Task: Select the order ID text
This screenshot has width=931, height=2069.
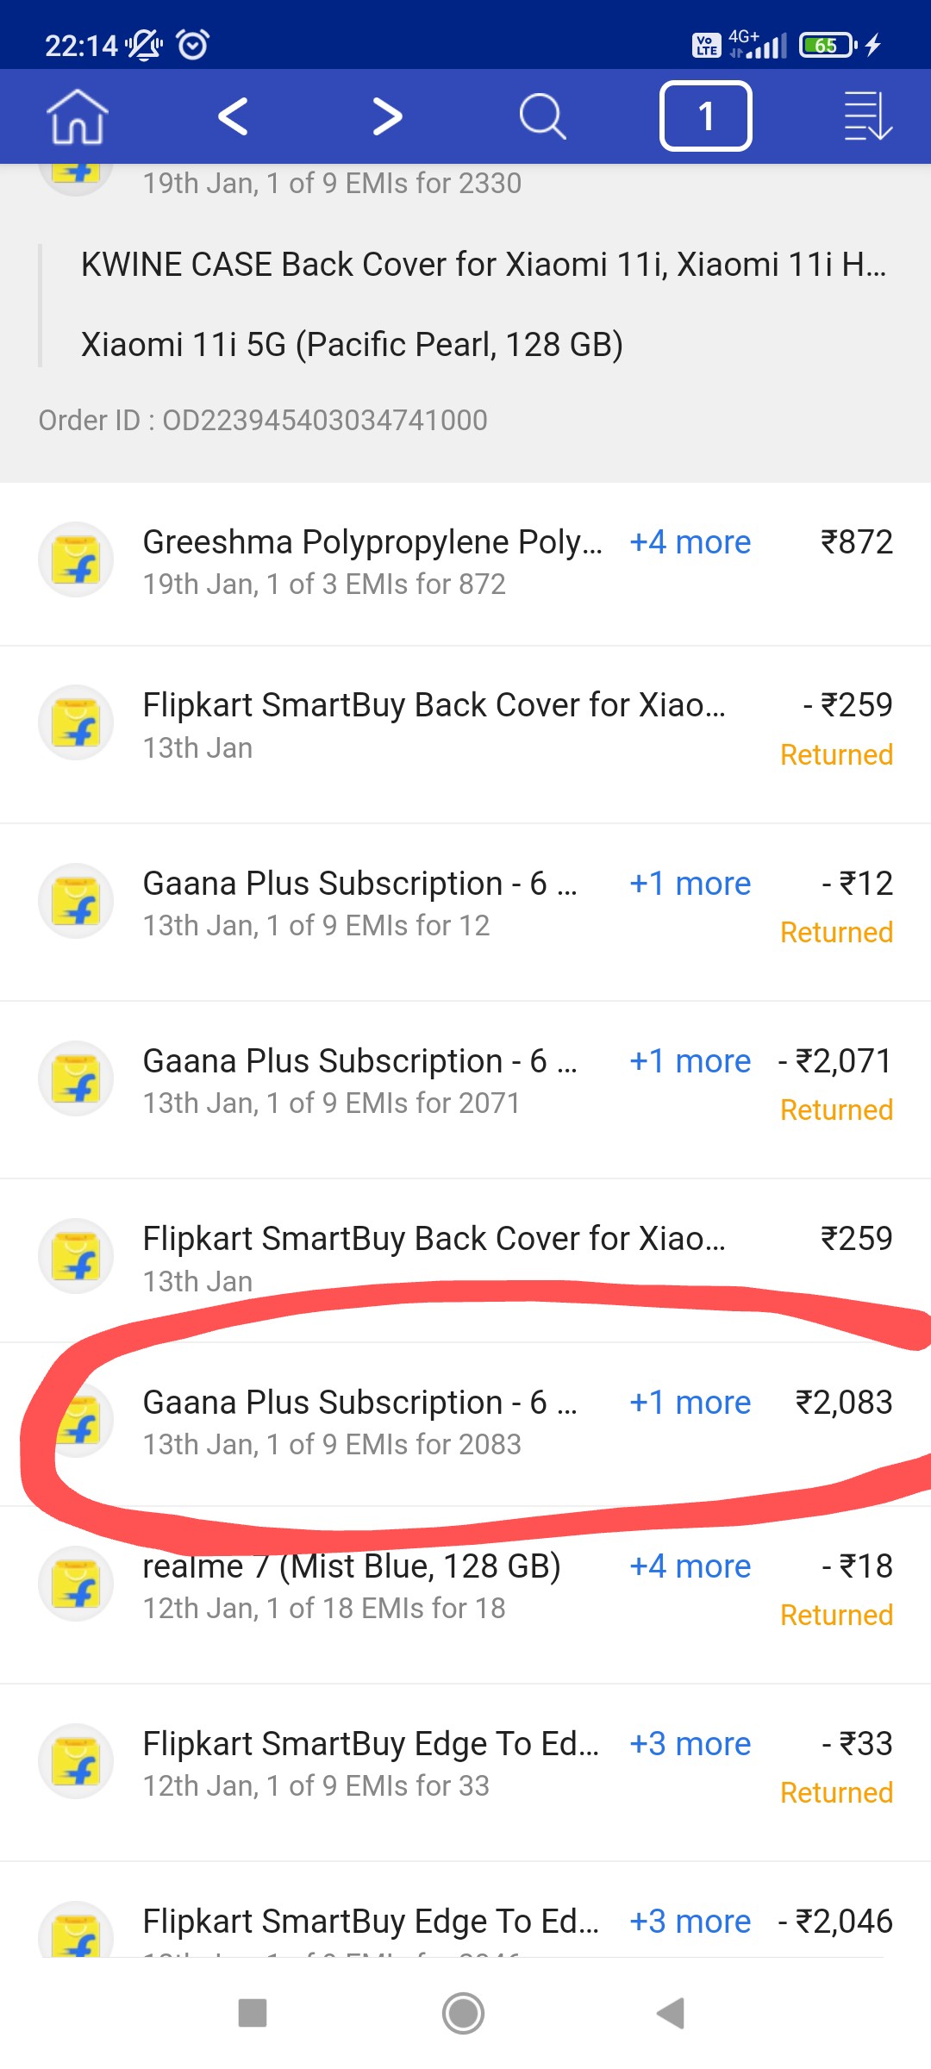Action: coord(263,421)
